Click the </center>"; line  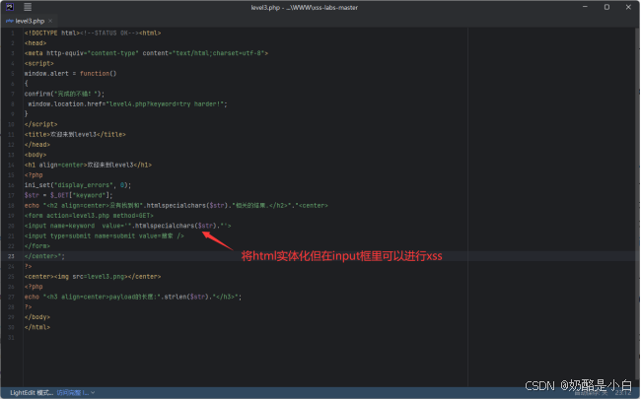pyautogui.click(x=44, y=256)
